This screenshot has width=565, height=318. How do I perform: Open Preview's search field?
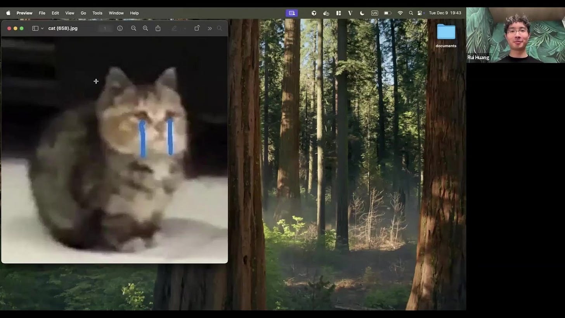tap(219, 28)
